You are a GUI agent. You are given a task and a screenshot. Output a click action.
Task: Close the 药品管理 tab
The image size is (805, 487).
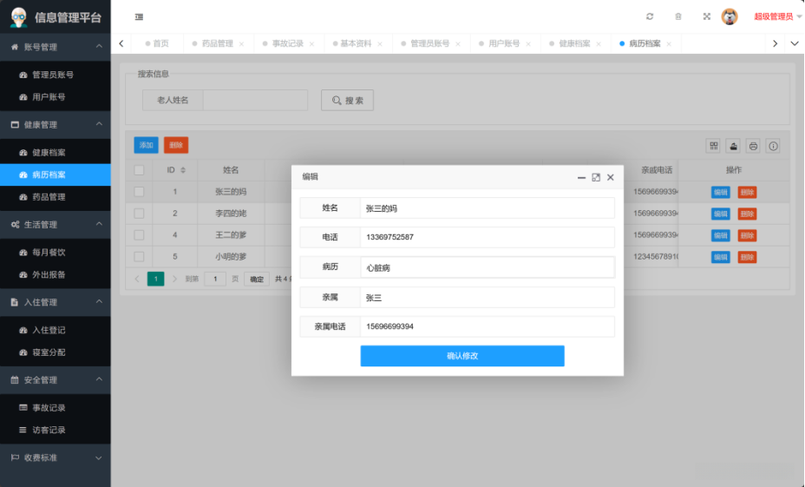click(241, 44)
